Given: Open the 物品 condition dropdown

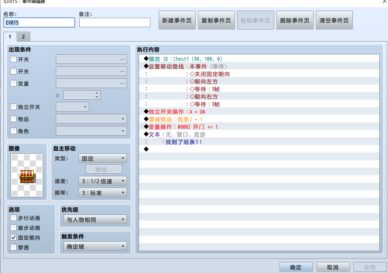Looking at the screenshot, I should click(91, 119).
